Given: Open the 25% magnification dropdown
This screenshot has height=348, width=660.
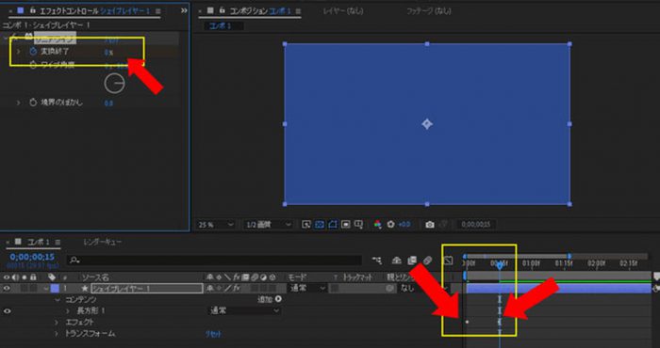Looking at the screenshot, I should tap(216, 225).
